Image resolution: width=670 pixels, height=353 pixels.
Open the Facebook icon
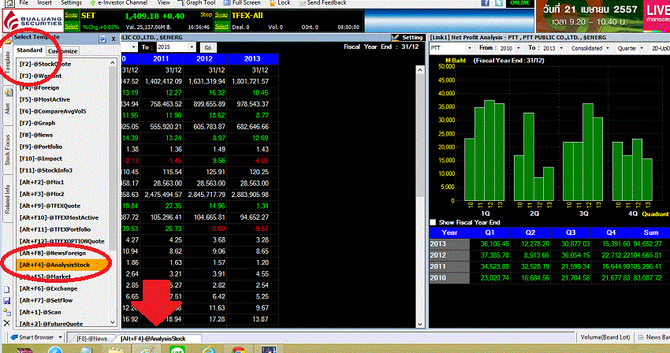point(486,3)
